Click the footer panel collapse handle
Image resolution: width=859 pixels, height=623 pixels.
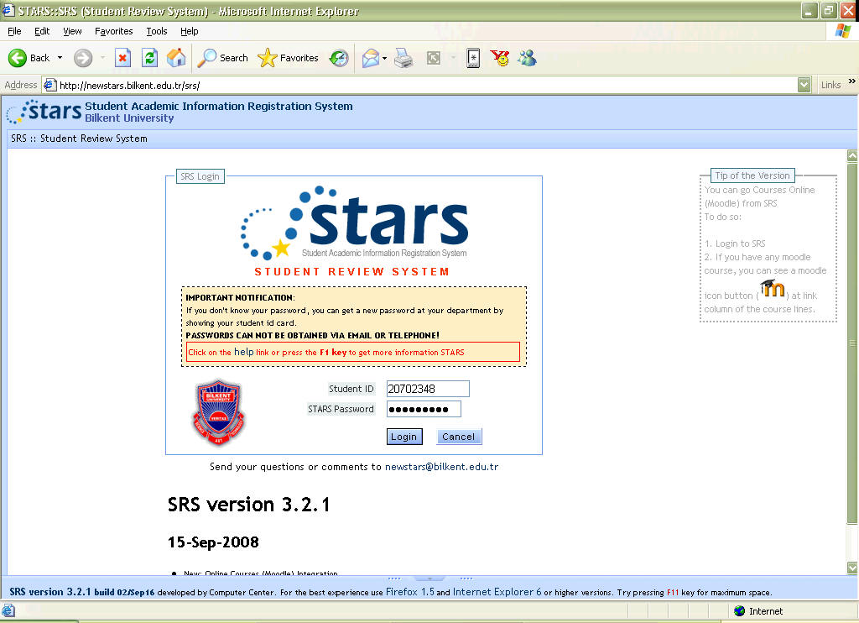[430, 578]
